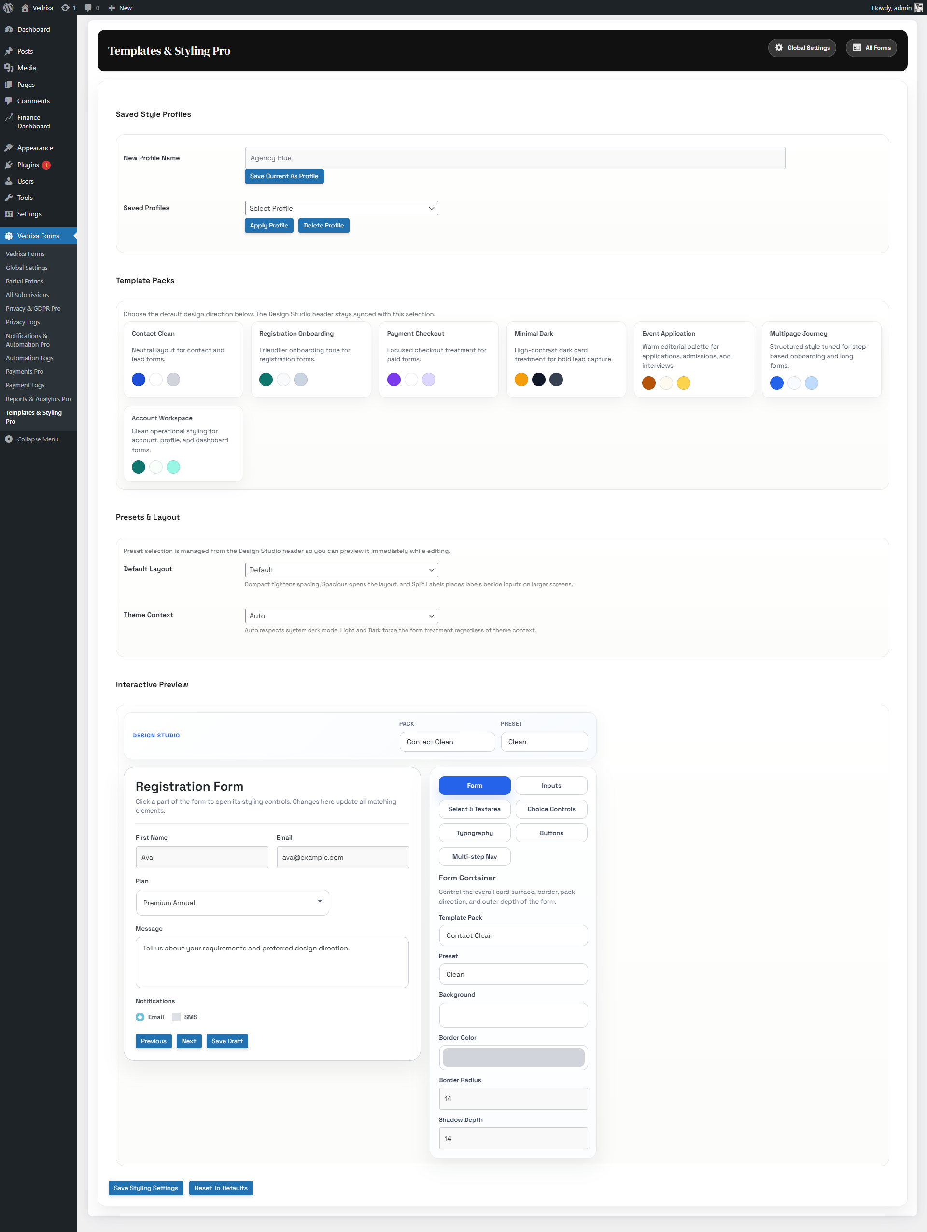Click the Collapse Menu arrow icon
The width and height of the screenshot is (927, 1232).
pos(9,439)
